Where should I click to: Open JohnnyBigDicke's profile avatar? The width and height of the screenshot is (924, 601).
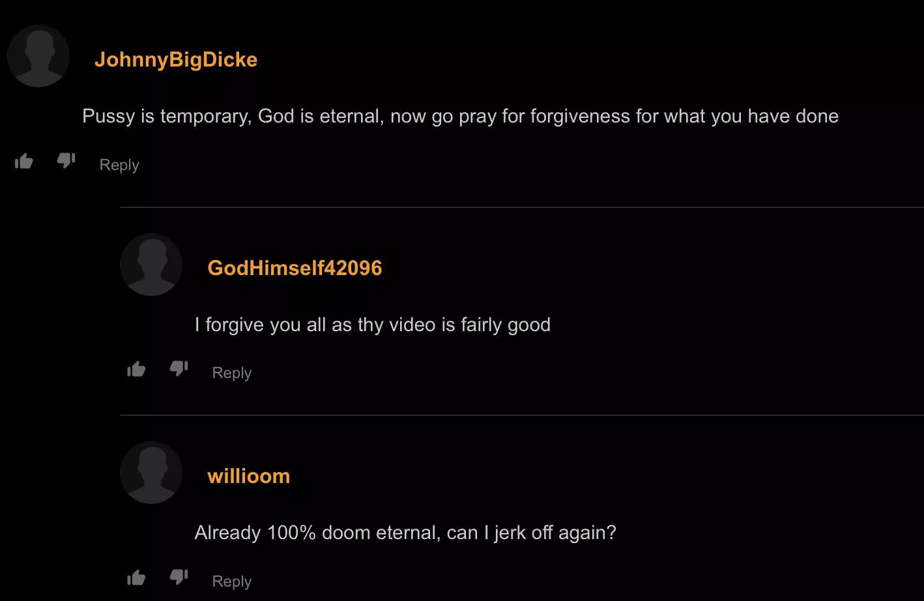click(x=38, y=56)
